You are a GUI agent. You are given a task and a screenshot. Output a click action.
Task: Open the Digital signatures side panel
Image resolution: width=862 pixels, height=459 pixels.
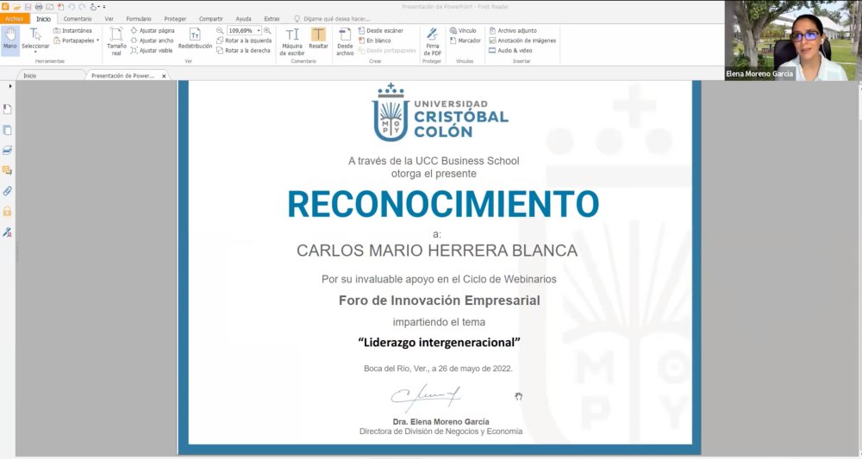7,233
